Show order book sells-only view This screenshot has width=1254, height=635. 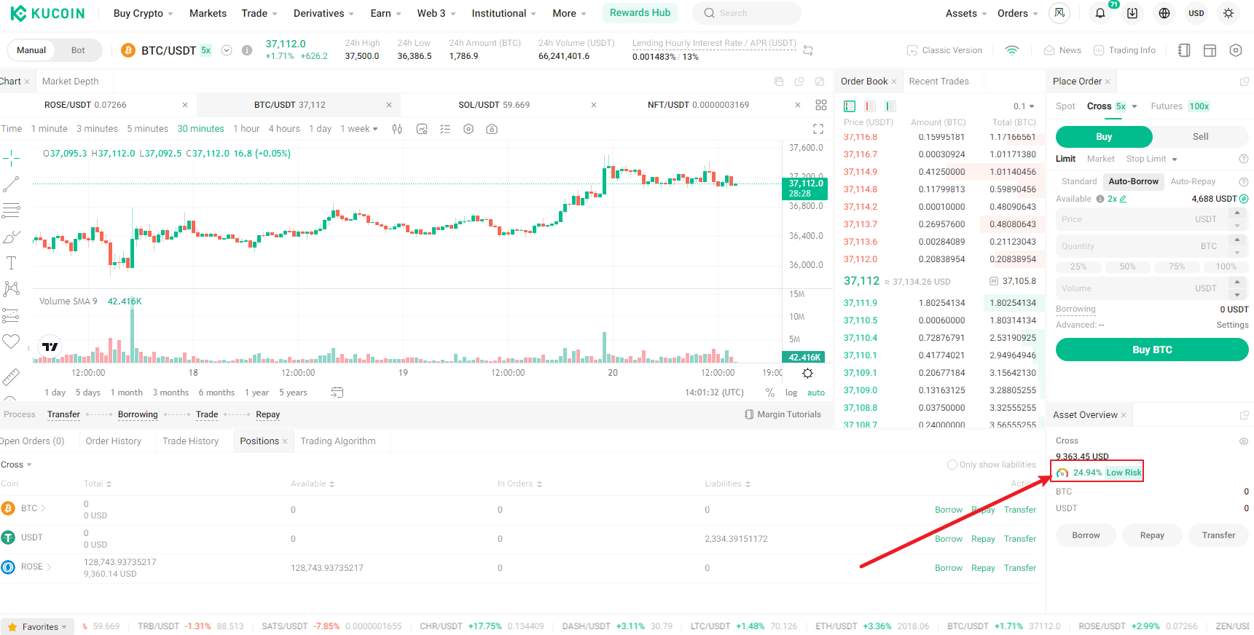point(870,106)
